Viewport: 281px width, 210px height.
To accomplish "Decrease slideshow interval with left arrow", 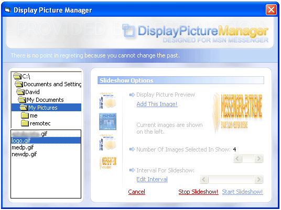I will (x=204, y=179).
